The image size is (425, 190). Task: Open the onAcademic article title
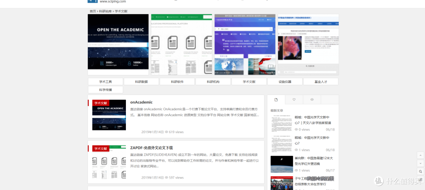click(x=141, y=102)
